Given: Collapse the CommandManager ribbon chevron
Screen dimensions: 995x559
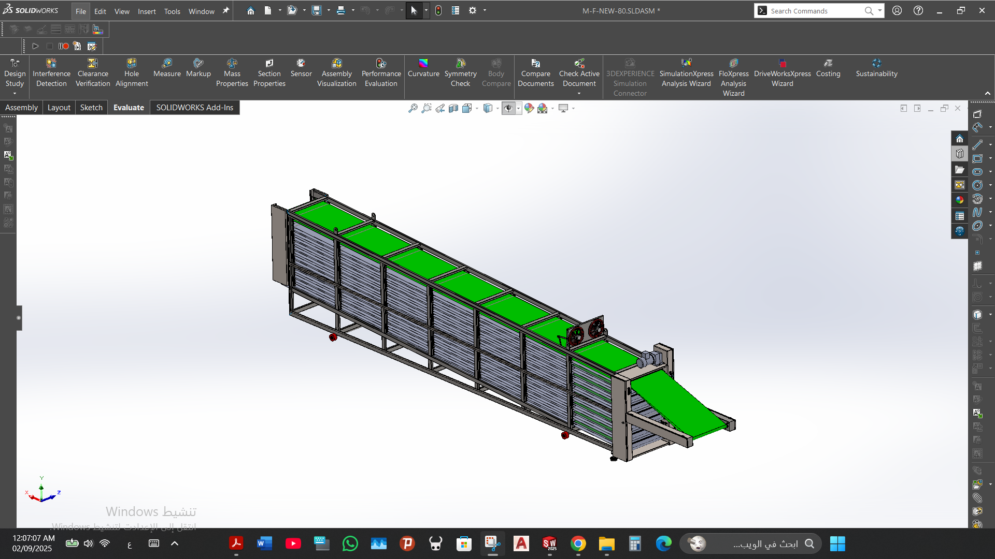Looking at the screenshot, I should point(988,94).
